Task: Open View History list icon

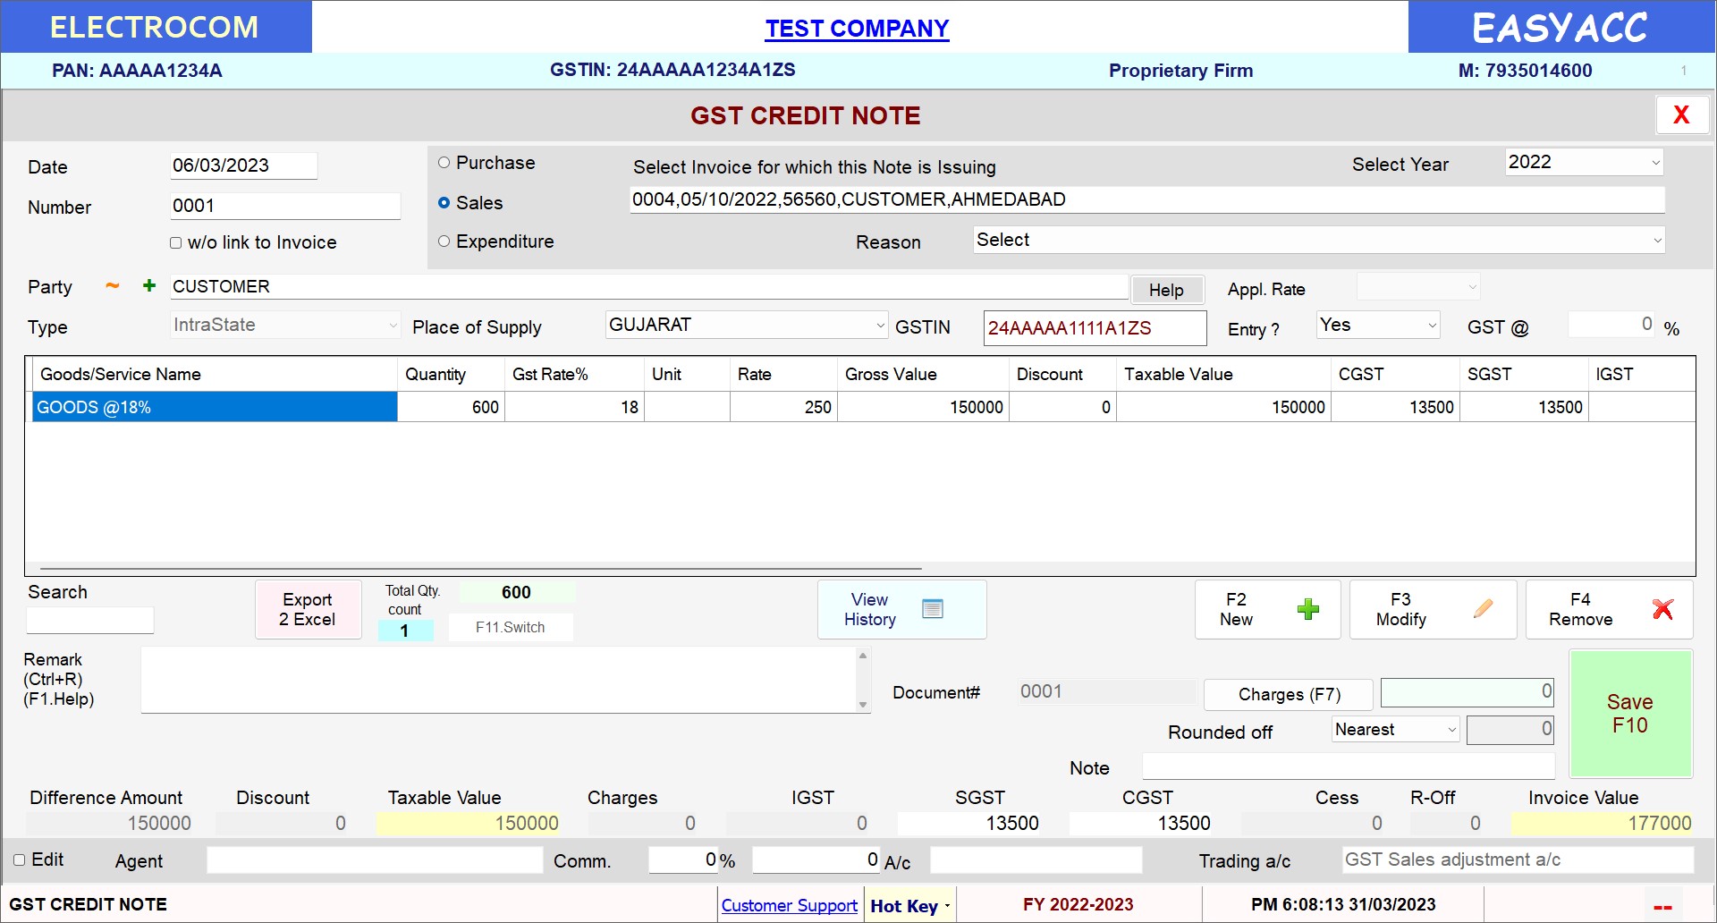Action: [x=932, y=609]
